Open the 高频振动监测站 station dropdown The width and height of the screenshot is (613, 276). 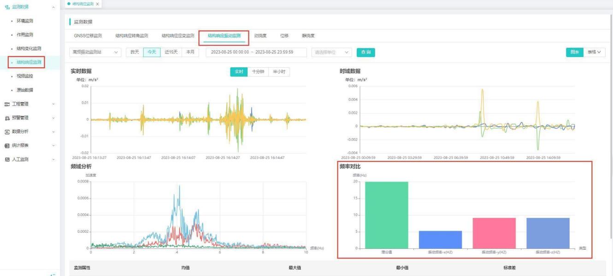point(95,52)
